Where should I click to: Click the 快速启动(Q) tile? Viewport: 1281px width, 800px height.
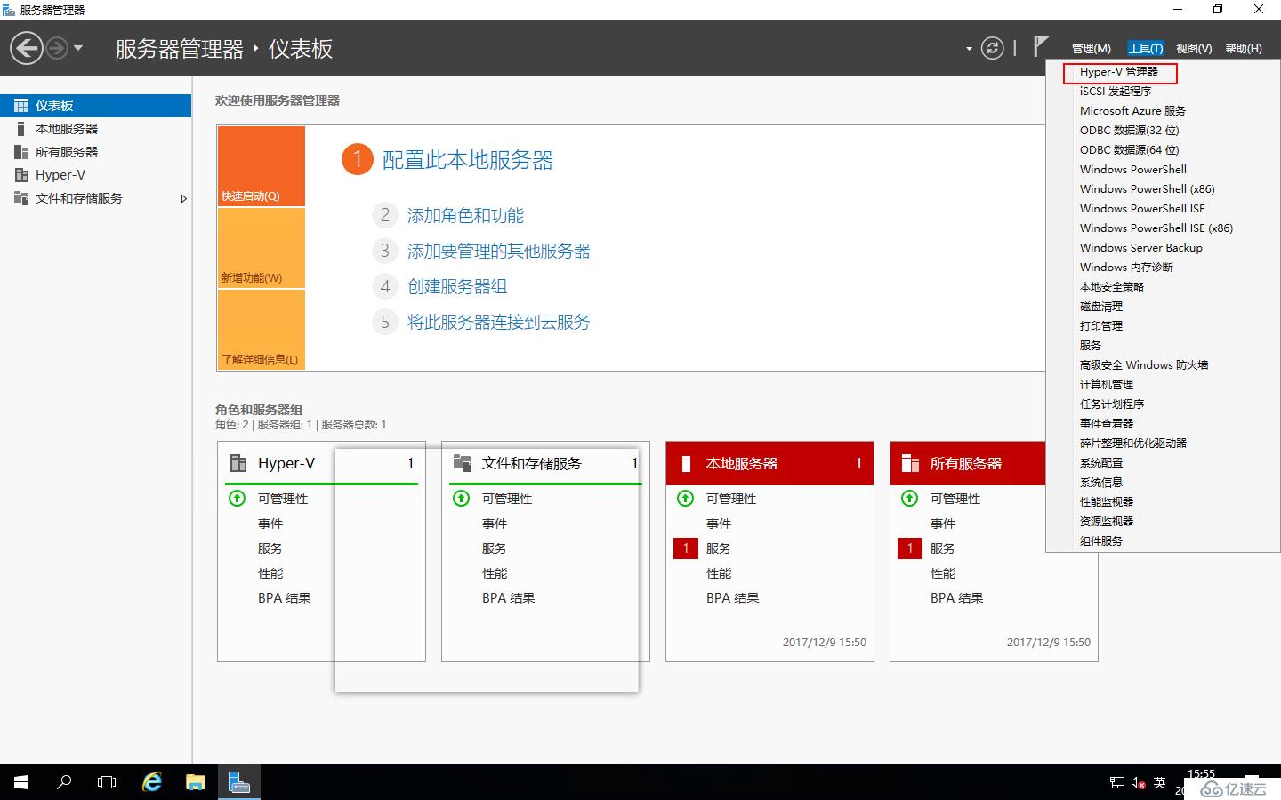(x=262, y=166)
